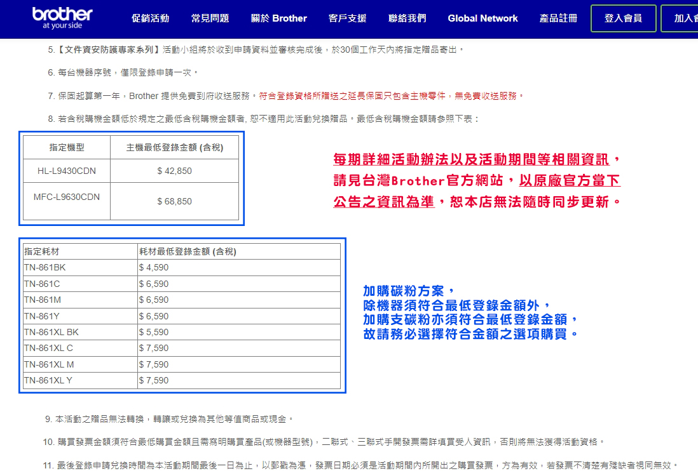The height and width of the screenshot is (471, 698).
Task: Open the Global Network link
Action: [x=482, y=18]
